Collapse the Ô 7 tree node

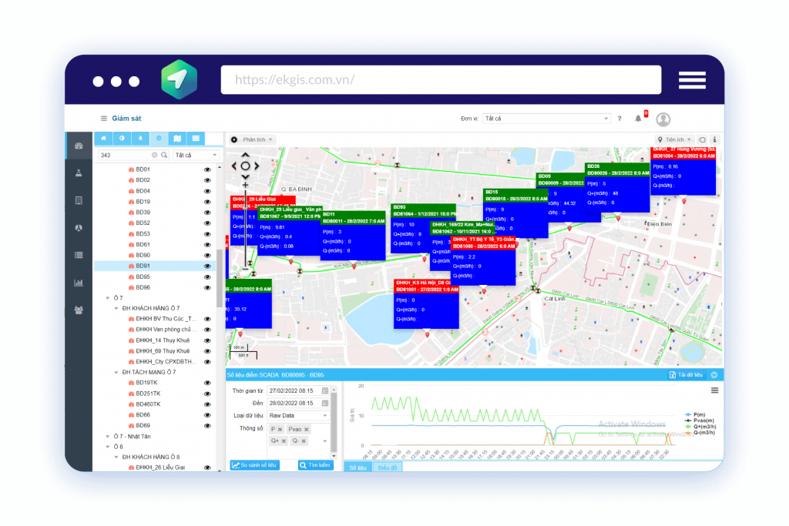tap(108, 298)
